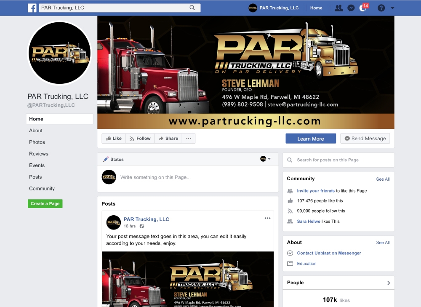The image size is (421, 307).
Task: Click the Send Message button
Action: coord(365,139)
